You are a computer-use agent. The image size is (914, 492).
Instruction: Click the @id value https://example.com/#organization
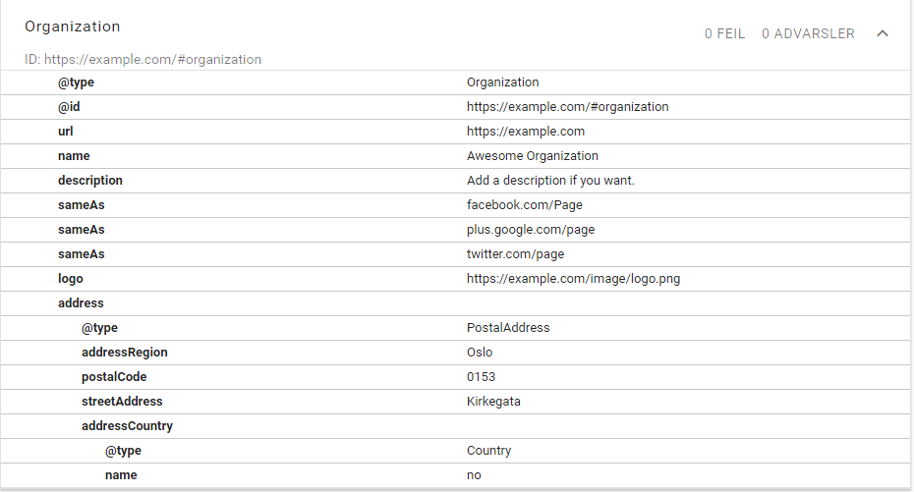click(x=567, y=107)
